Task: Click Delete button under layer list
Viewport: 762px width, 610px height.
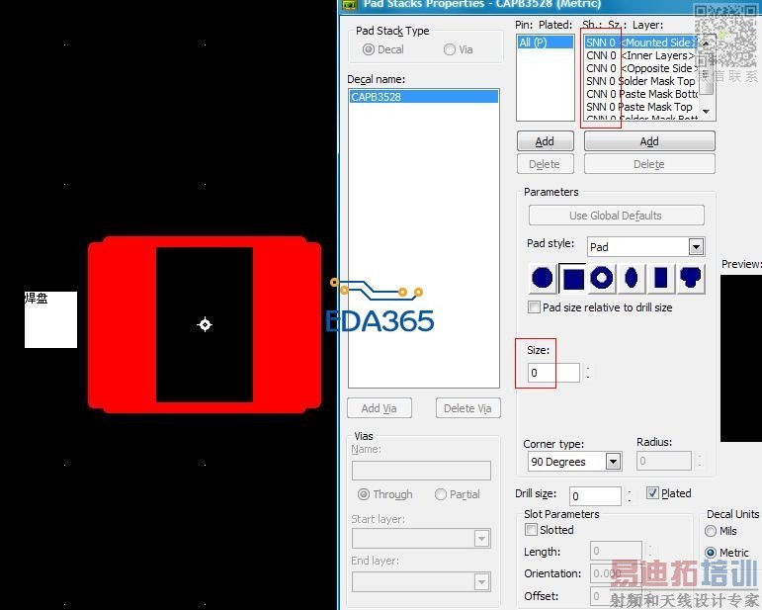Action: (x=649, y=164)
